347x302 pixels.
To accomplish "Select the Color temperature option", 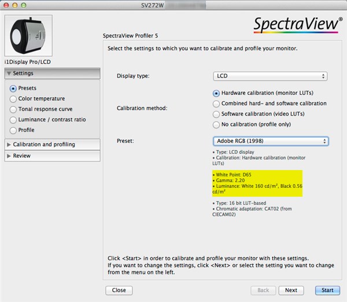I will (13, 99).
